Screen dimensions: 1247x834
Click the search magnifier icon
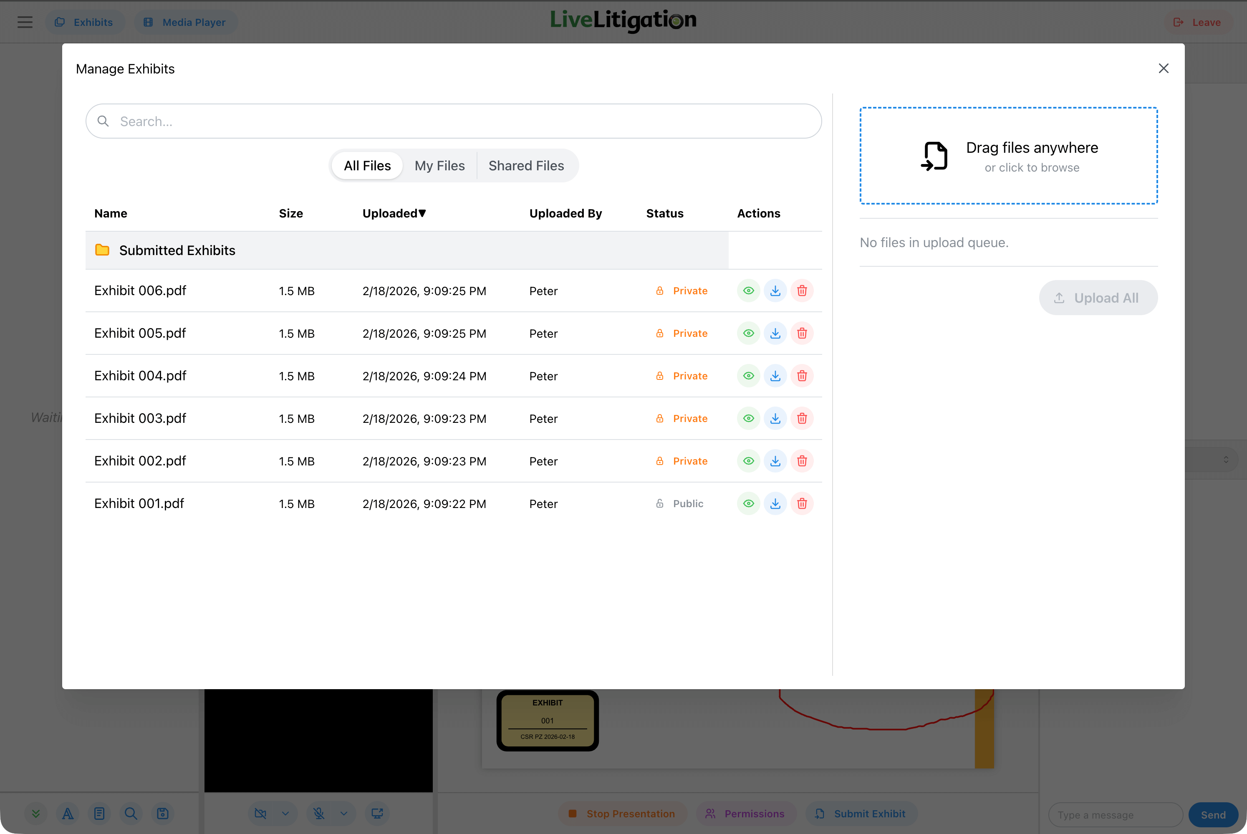click(x=103, y=121)
